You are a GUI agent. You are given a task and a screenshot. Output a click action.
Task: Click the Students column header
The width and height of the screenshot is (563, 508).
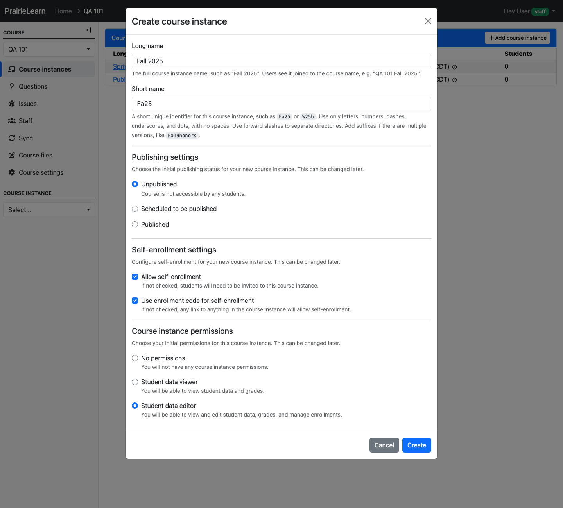coord(518,54)
